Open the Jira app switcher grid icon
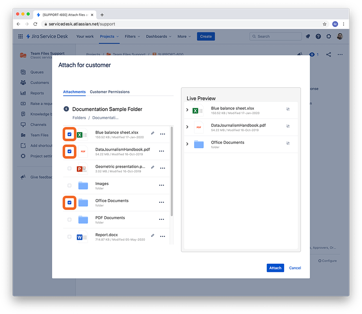The height and width of the screenshot is (314, 362). click(20, 36)
